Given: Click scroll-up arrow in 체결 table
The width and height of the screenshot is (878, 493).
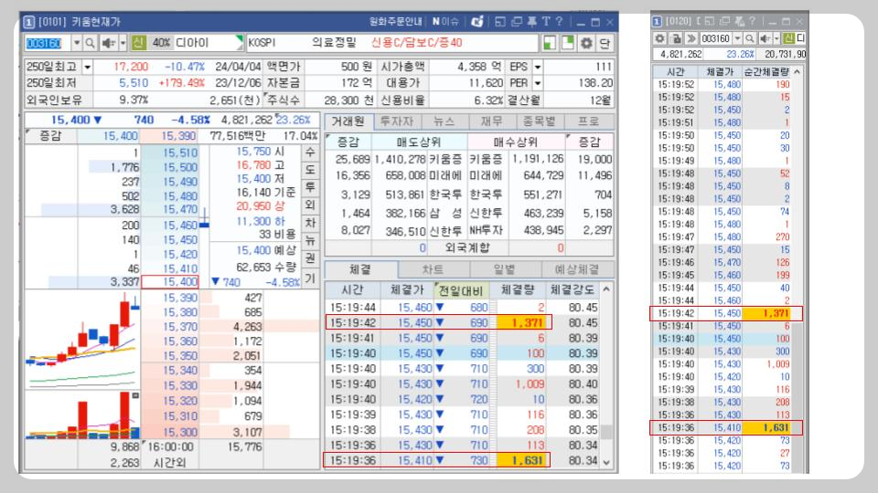Looking at the screenshot, I should click(x=606, y=289).
